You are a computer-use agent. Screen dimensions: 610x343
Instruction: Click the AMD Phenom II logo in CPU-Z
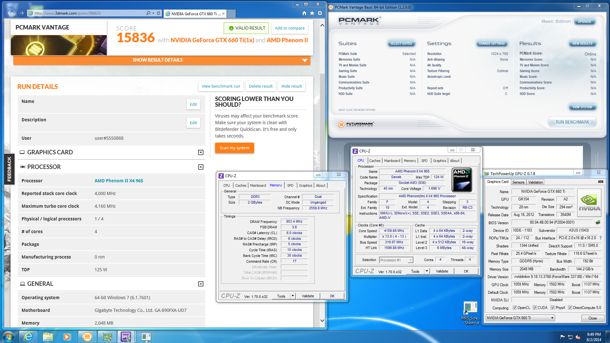coord(462,180)
